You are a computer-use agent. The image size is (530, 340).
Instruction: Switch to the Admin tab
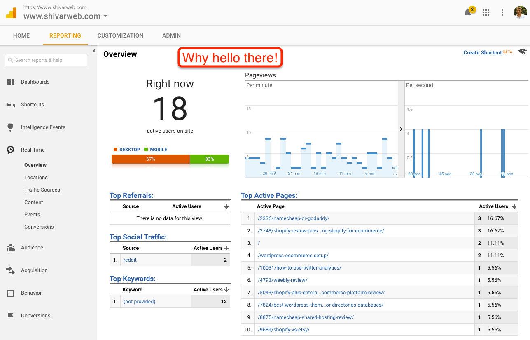pyautogui.click(x=171, y=35)
